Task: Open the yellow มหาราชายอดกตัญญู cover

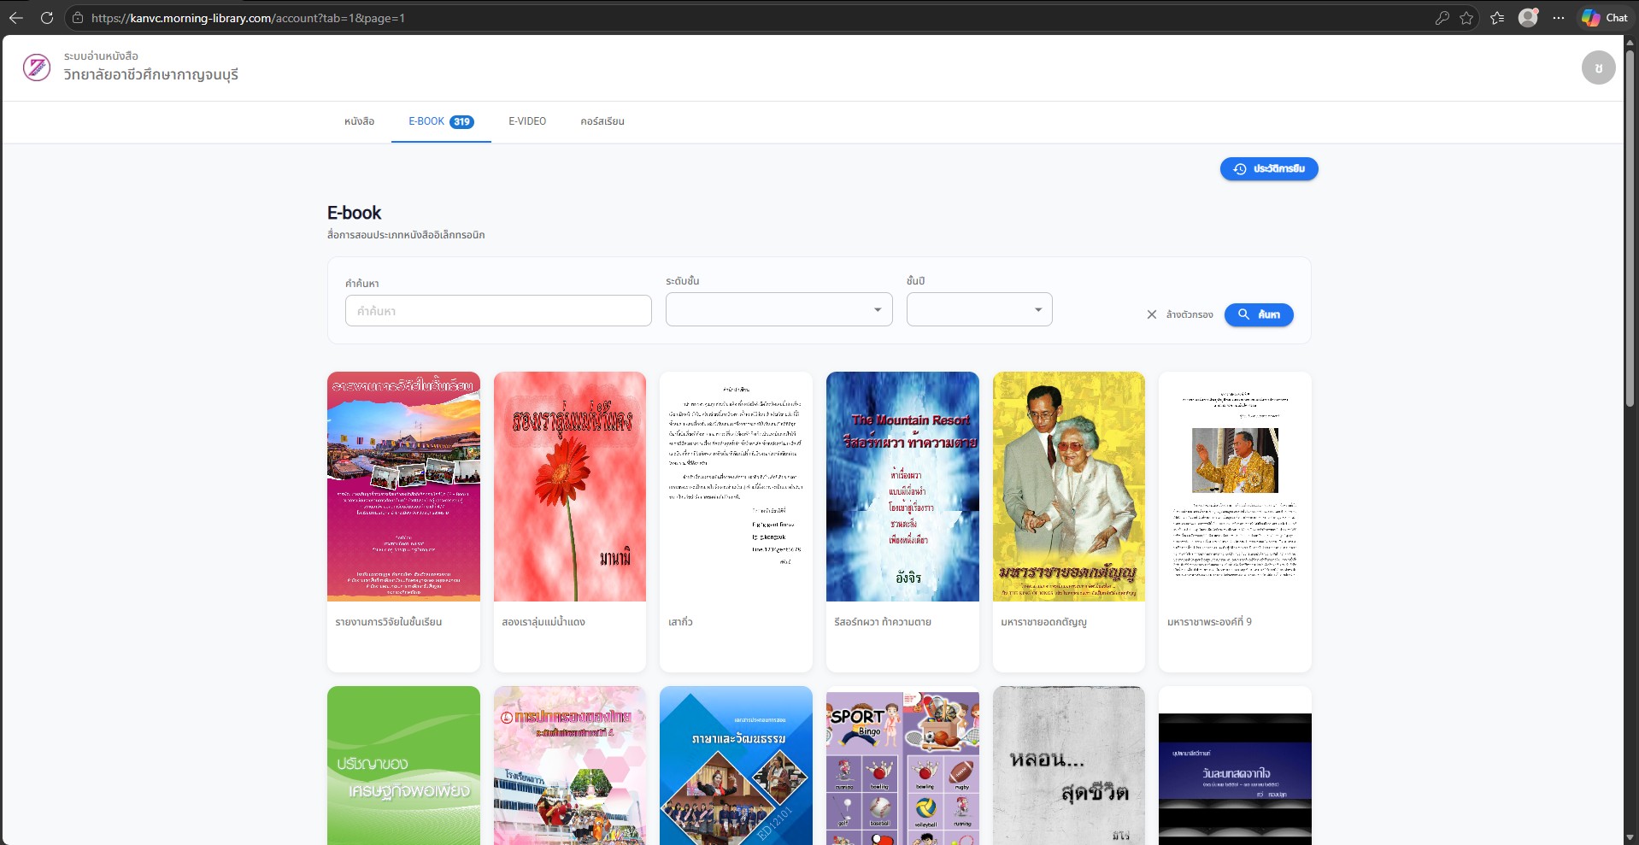Action: pos(1069,486)
